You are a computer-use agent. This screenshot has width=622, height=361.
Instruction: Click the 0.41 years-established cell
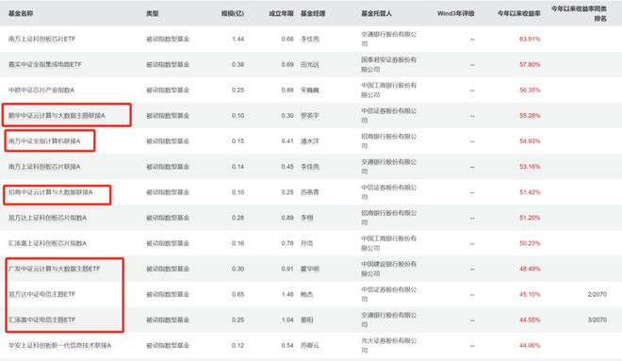tap(287, 140)
